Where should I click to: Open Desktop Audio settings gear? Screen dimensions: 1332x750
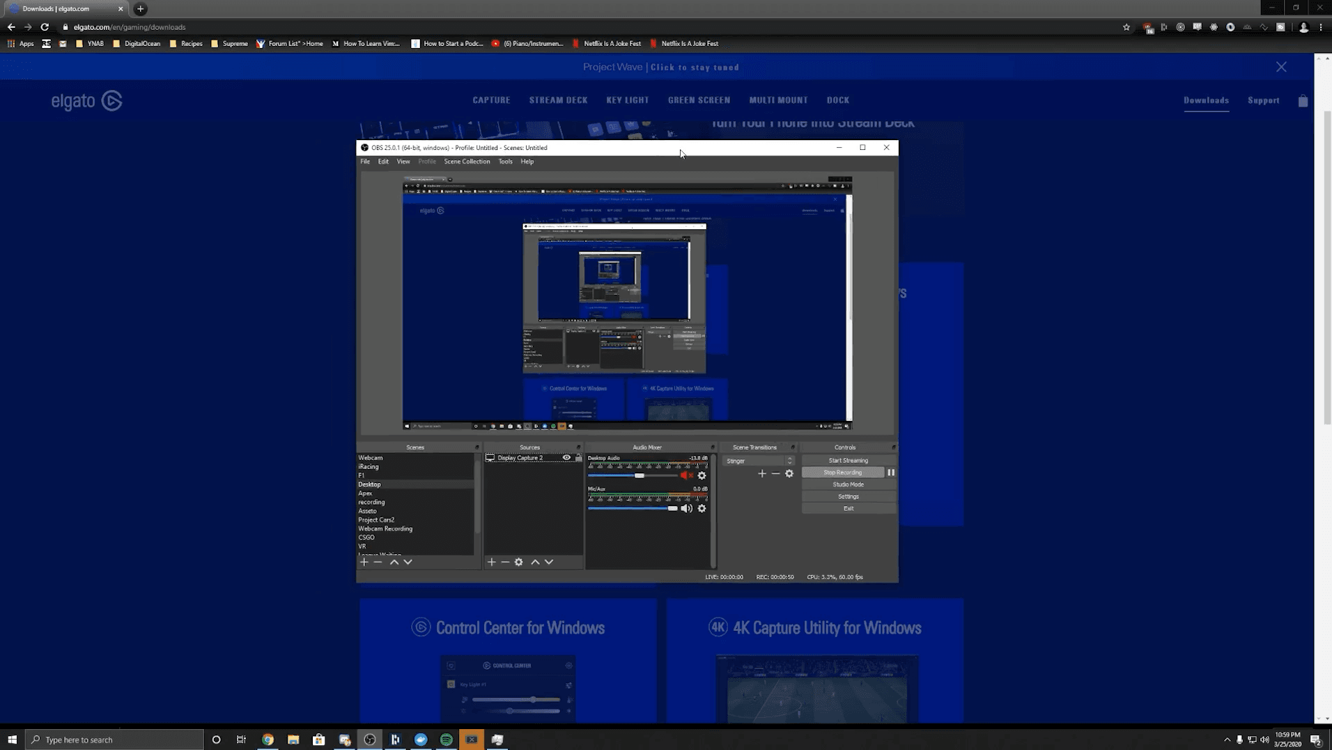point(702,475)
